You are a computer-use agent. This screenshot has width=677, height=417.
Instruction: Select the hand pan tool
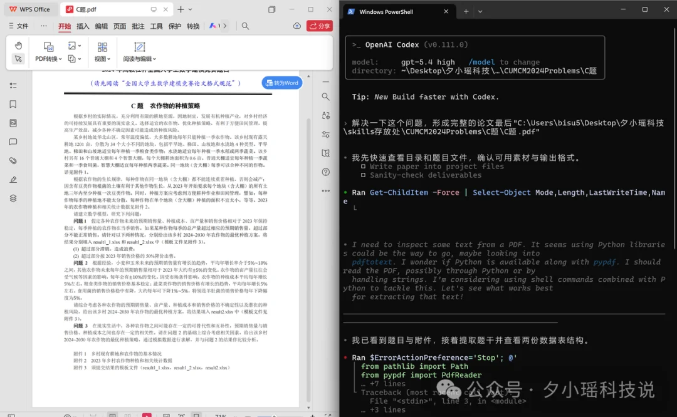[19, 45]
